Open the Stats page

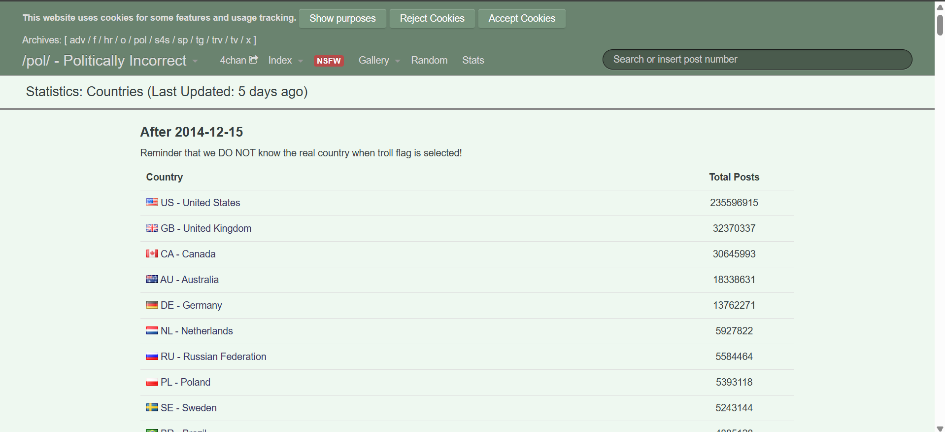tap(473, 60)
